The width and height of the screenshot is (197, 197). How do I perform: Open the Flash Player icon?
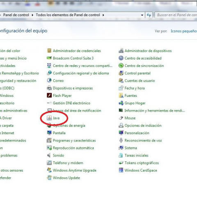(49, 96)
